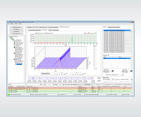Enable show non-acknowledged events only checkbox

point(65,84)
